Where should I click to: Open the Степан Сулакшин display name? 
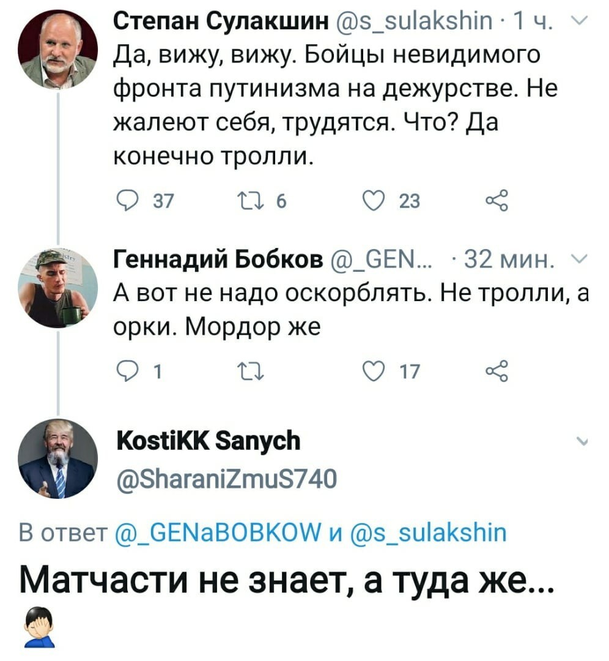pos(221,21)
